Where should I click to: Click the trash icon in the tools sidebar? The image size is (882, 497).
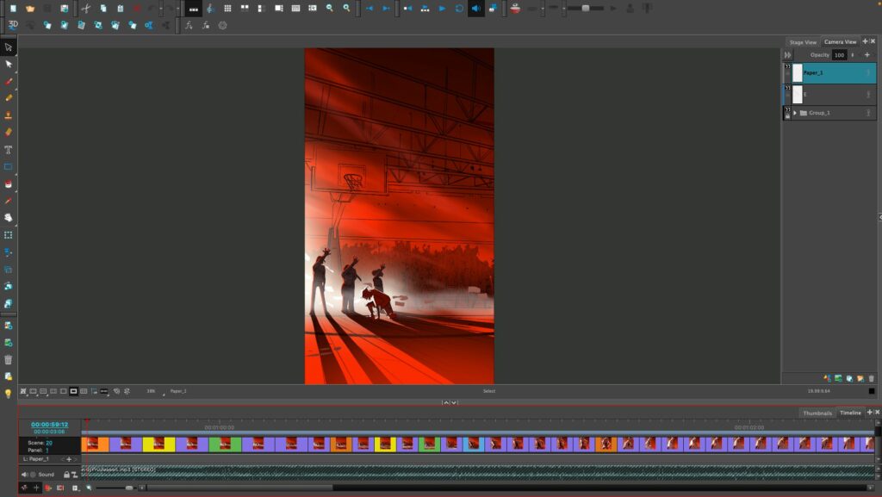pos(9,360)
